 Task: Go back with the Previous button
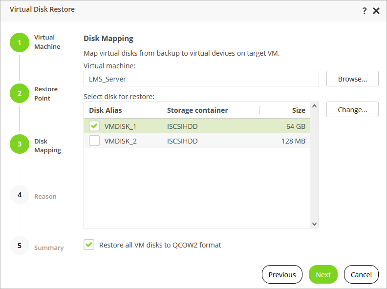(x=282, y=274)
